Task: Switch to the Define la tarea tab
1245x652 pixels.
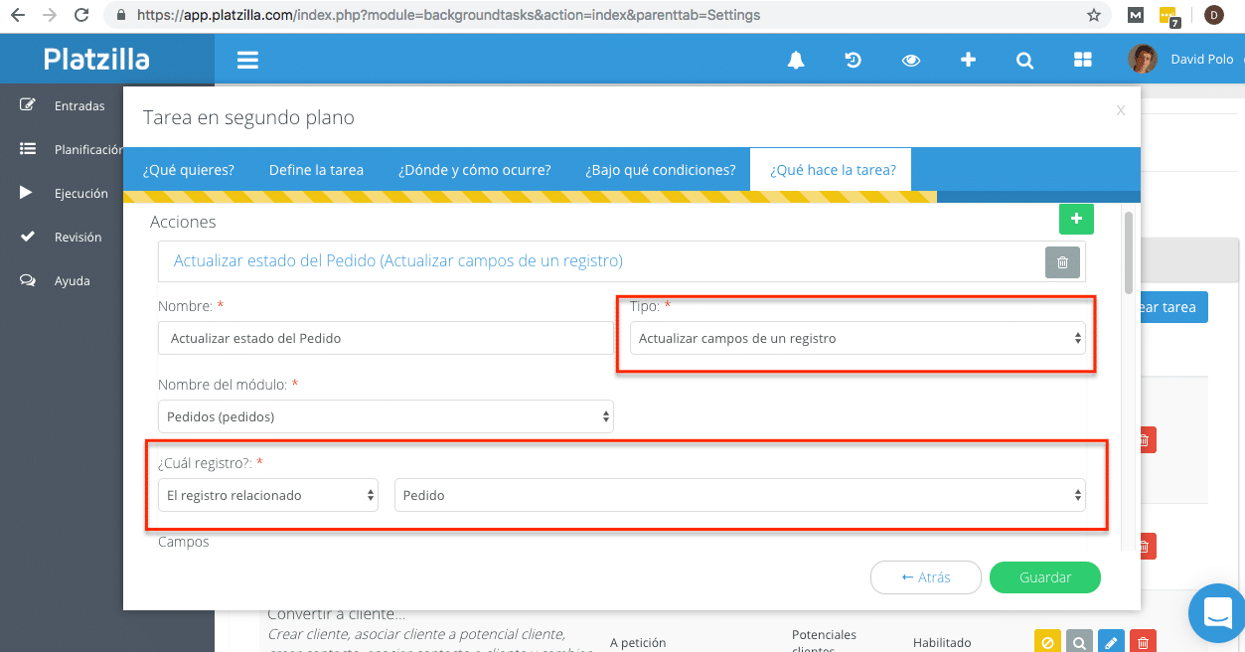Action: (316, 170)
